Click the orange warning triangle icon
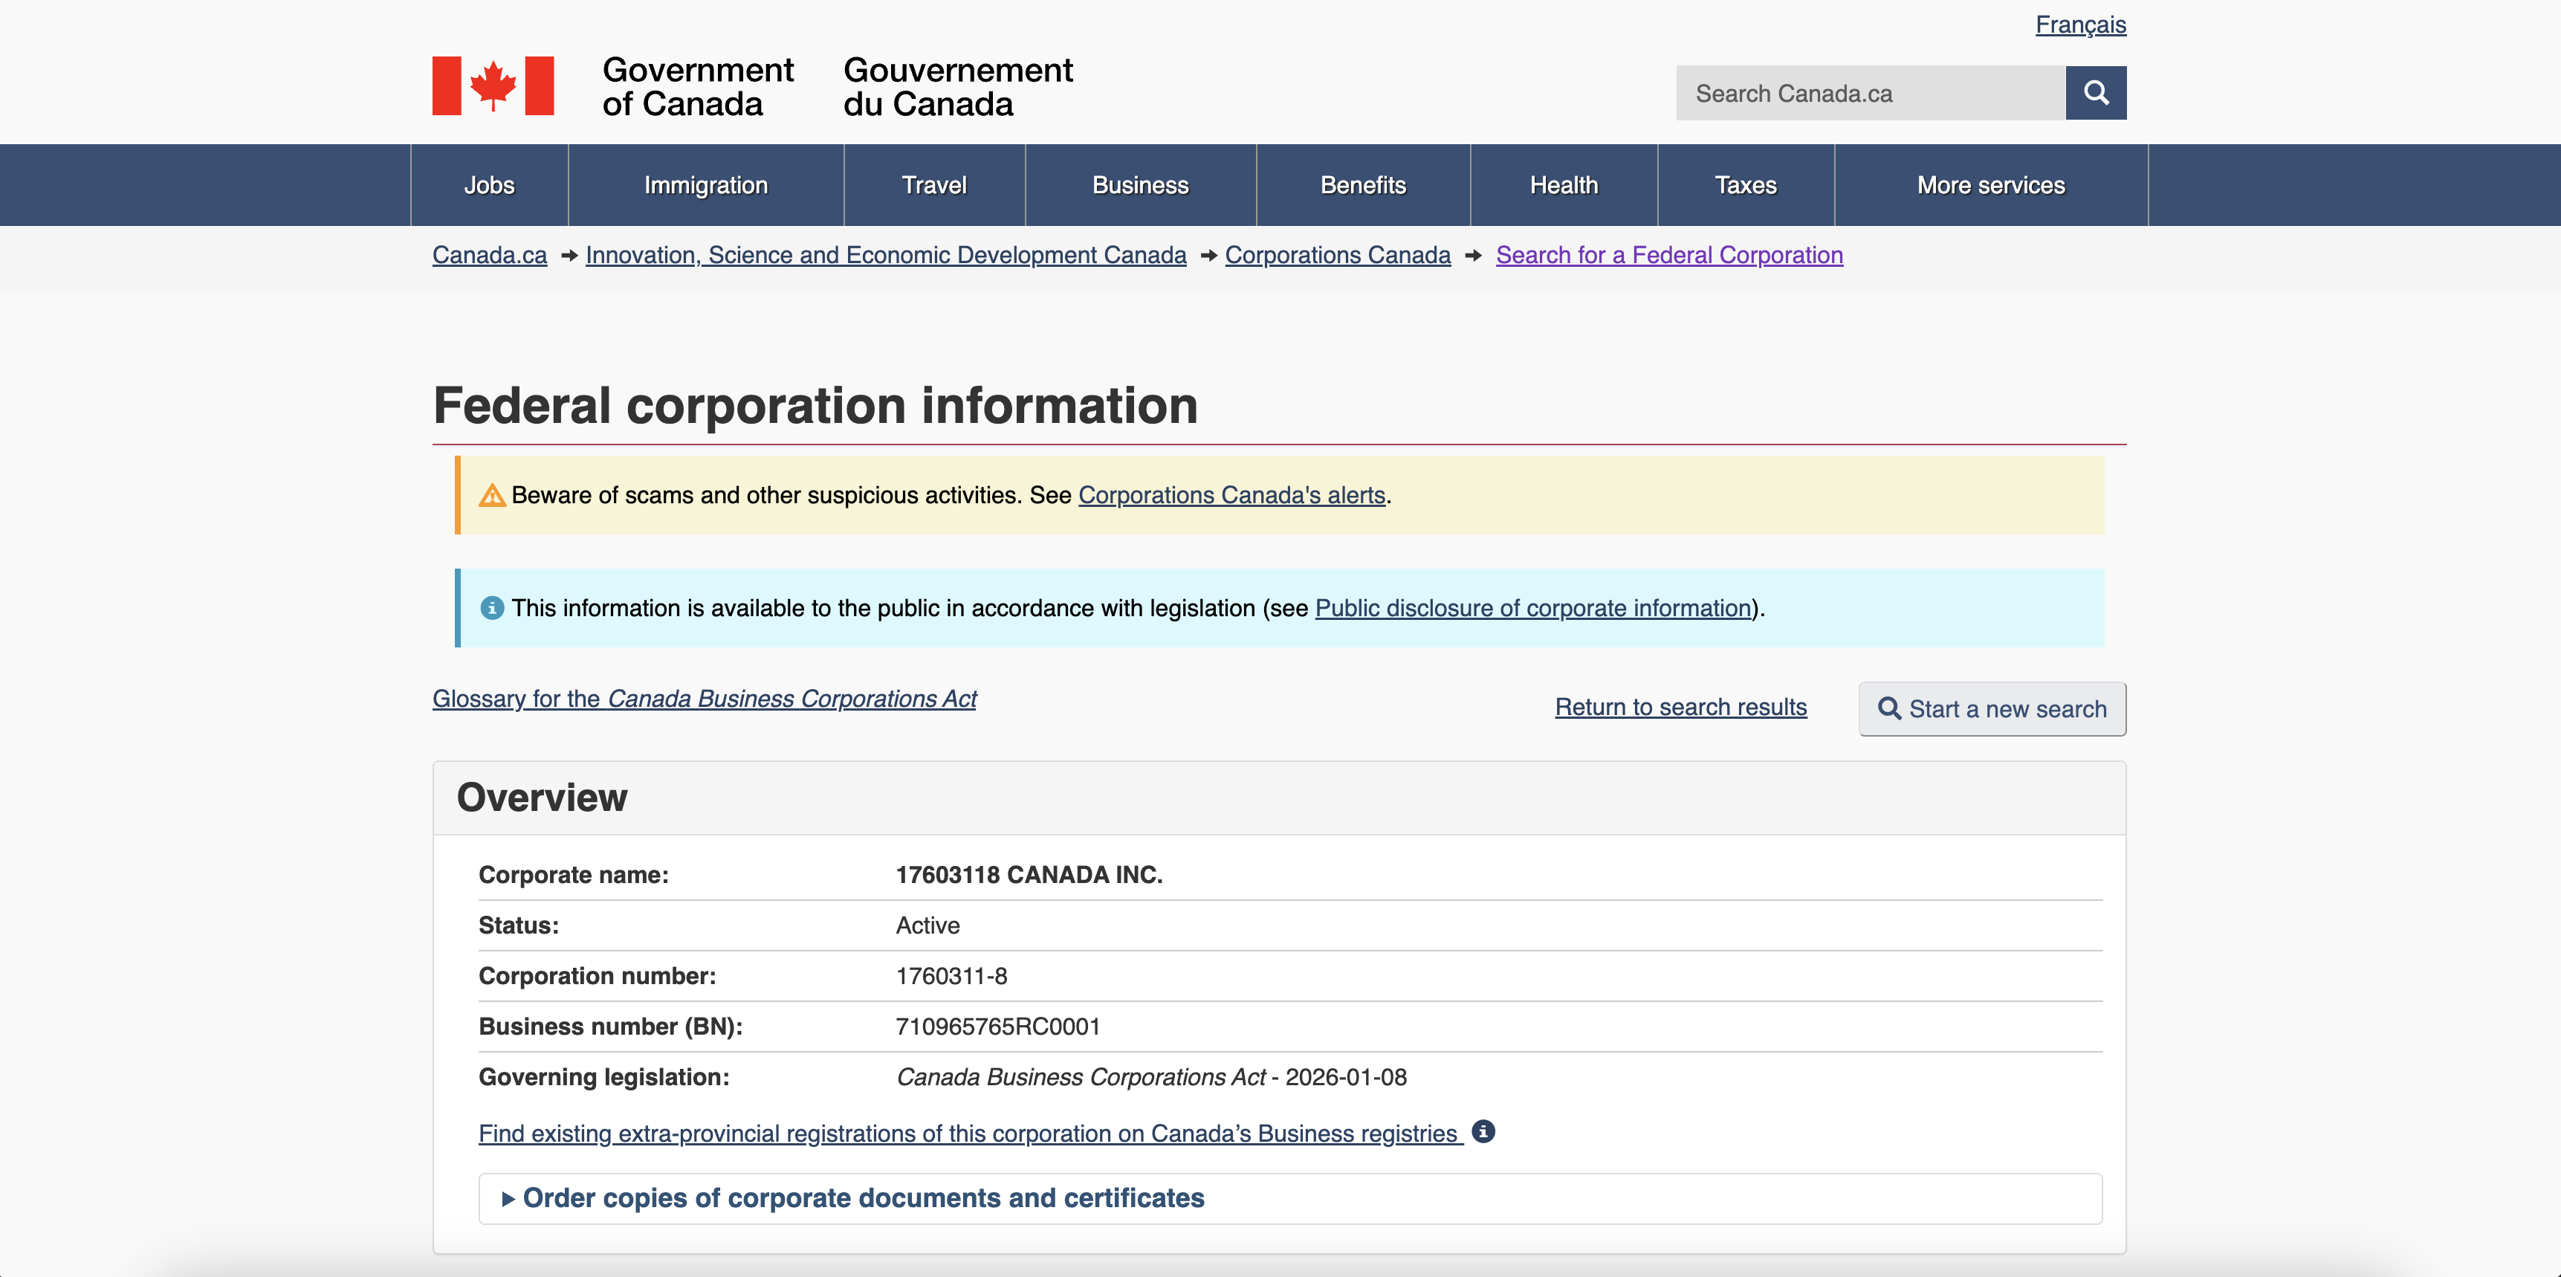The image size is (2561, 1277). click(x=491, y=495)
